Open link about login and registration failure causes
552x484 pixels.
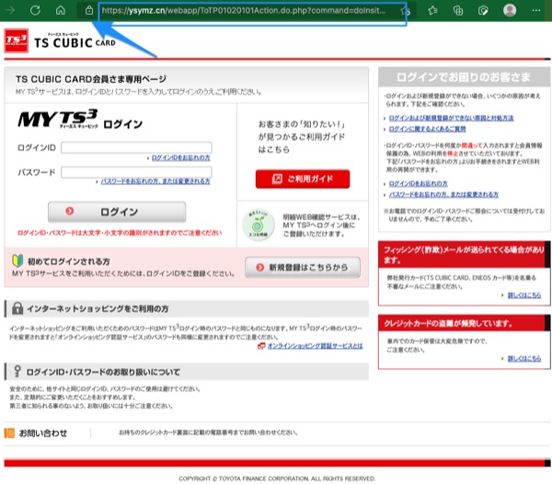click(x=452, y=118)
